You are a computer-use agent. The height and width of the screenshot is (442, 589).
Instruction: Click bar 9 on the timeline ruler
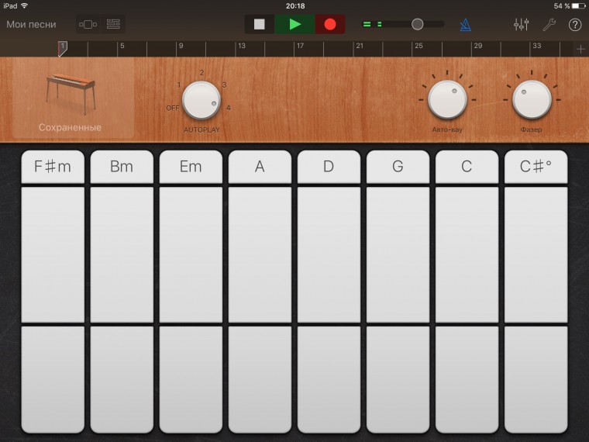(x=181, y=46)
